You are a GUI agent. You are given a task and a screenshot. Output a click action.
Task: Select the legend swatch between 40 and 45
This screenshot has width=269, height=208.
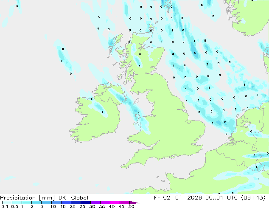coord(115,202)
